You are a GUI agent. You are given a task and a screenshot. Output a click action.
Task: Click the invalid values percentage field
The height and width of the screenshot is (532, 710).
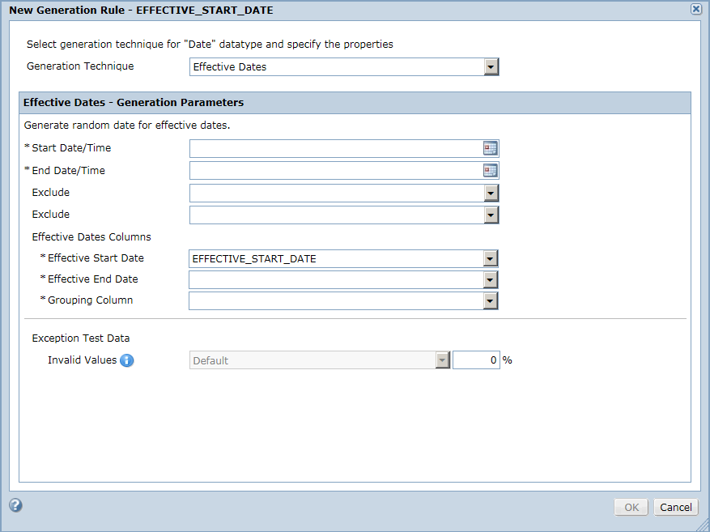tap(476, 360)
